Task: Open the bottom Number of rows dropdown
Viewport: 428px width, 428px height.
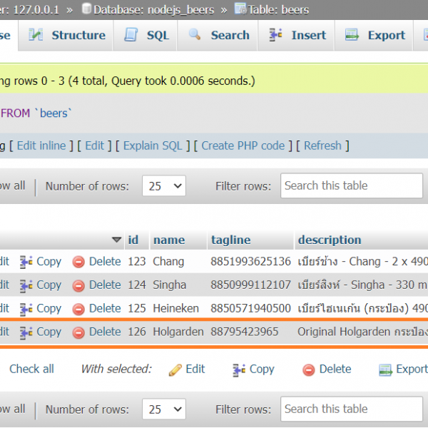Action: pyautogui.click(x=163, y=409)
